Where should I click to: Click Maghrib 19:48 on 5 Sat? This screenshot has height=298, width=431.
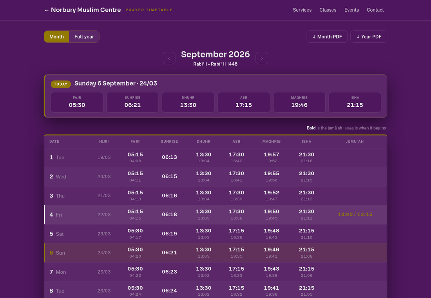point(271,231)
